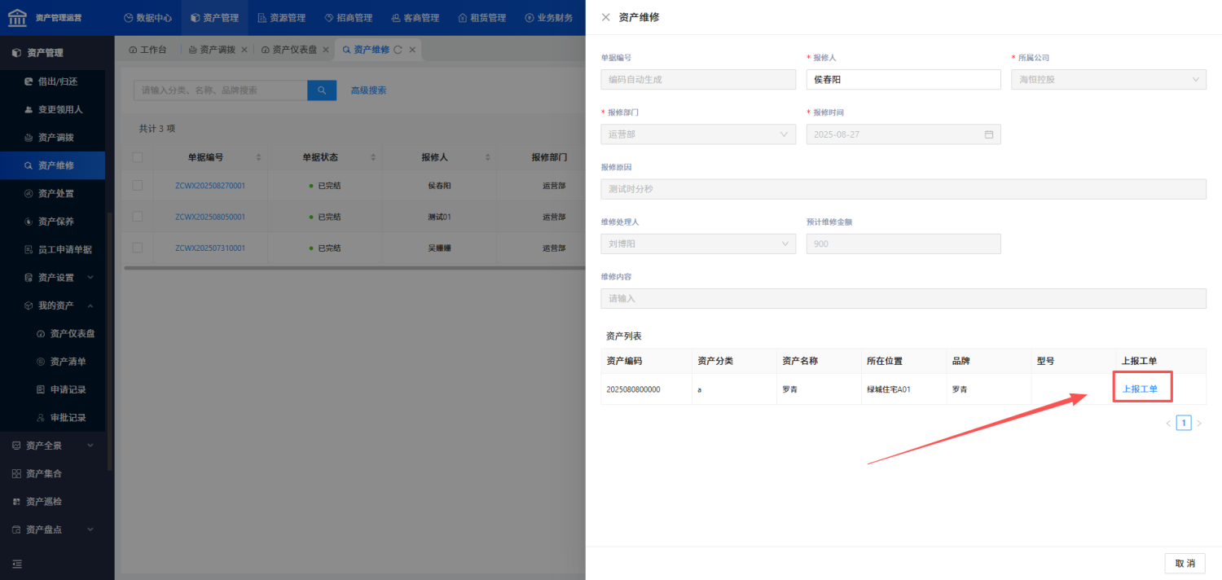The width and height of the screenshot is (1222, 580).
Task: Click the 资产管理运营 logo icon
Action: click(x=17, y=17)
